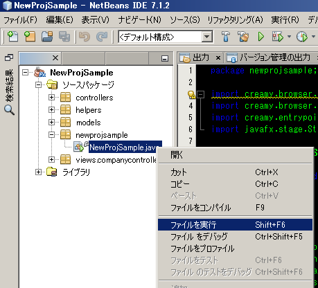Screen dimensions: 318x288
Task: Close the projects panel tab
Action: coord(55,57)
